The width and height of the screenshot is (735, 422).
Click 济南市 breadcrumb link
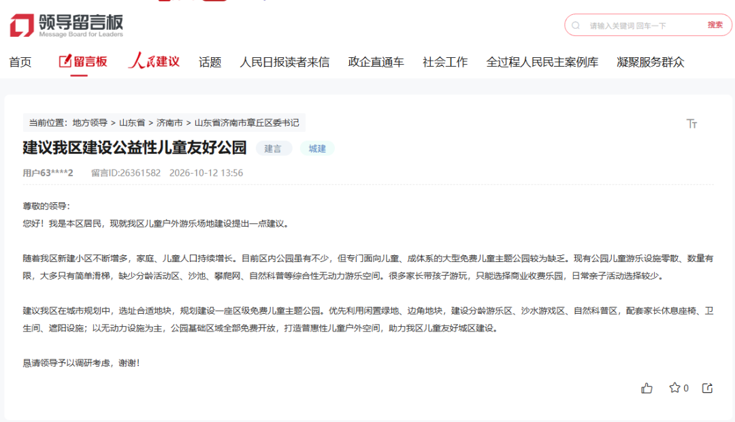coord(169,123)
